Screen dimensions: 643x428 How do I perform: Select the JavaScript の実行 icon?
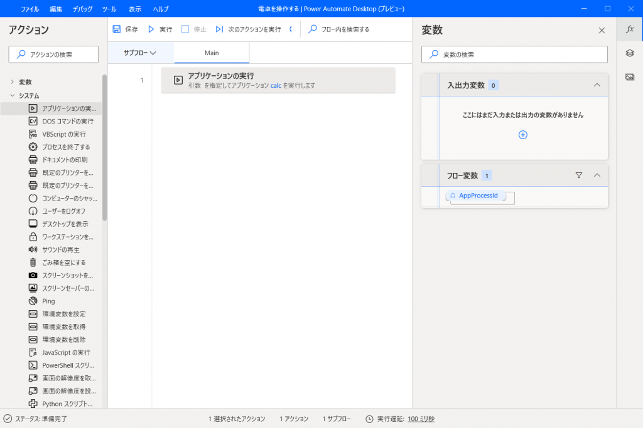(x=33, y=352)
